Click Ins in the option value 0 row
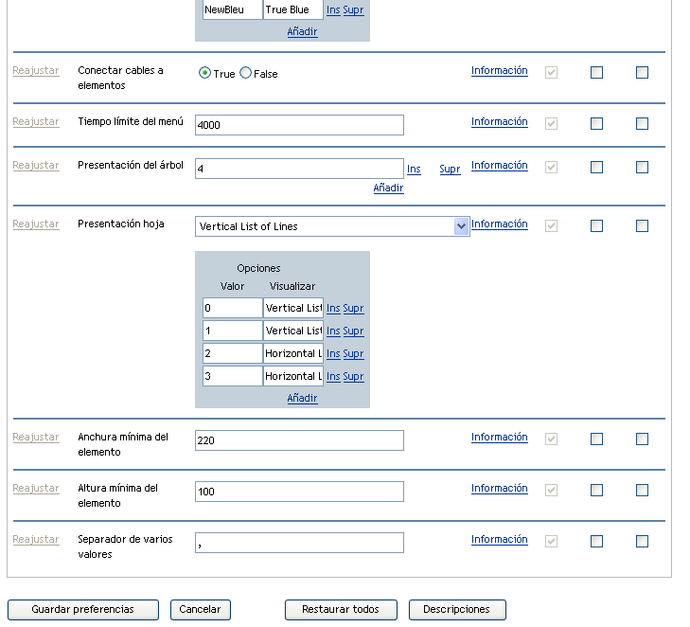Image resolution: width=690 pixels, height=627 pixels. pos(333,308)
